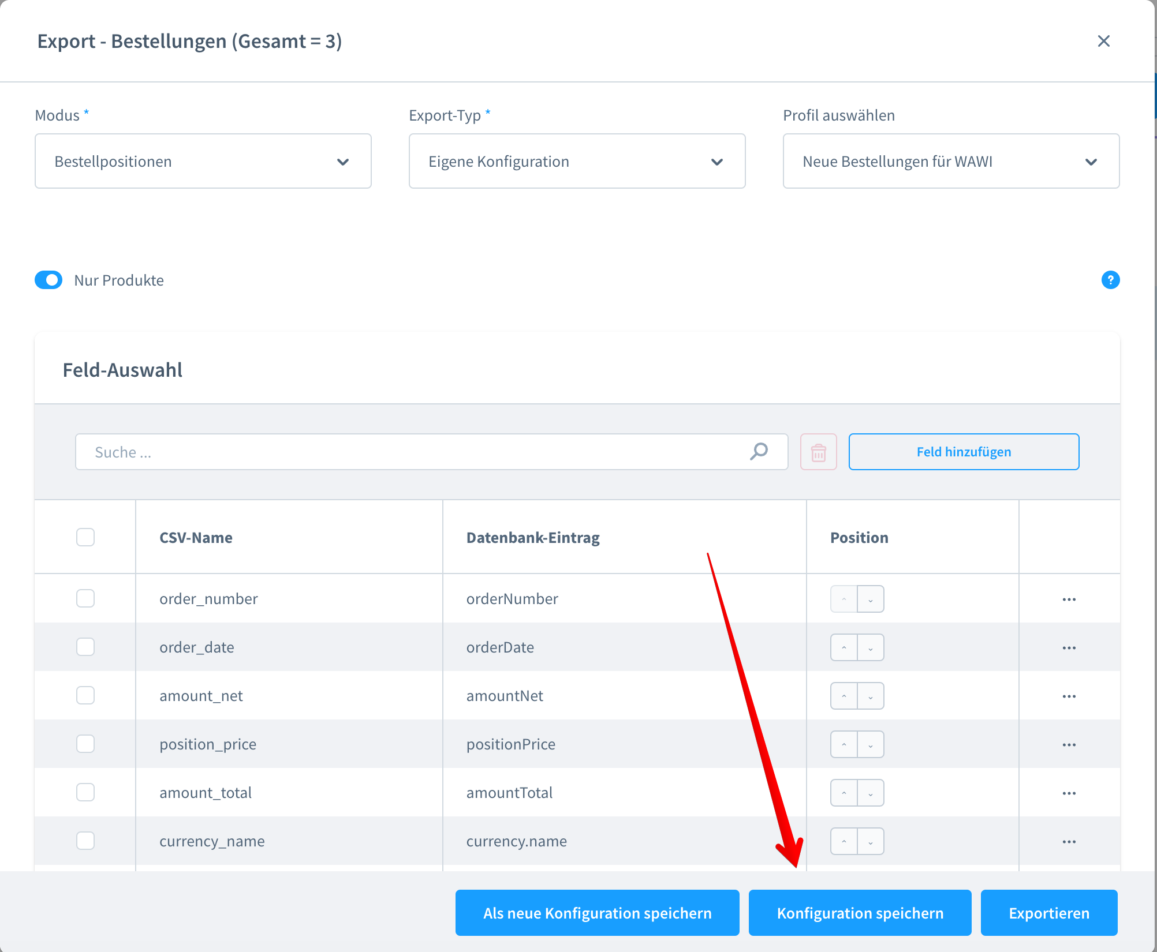The image size is (1157, 952).
Task: Open the Modus dropdown
Action: [x=203, y=162]
